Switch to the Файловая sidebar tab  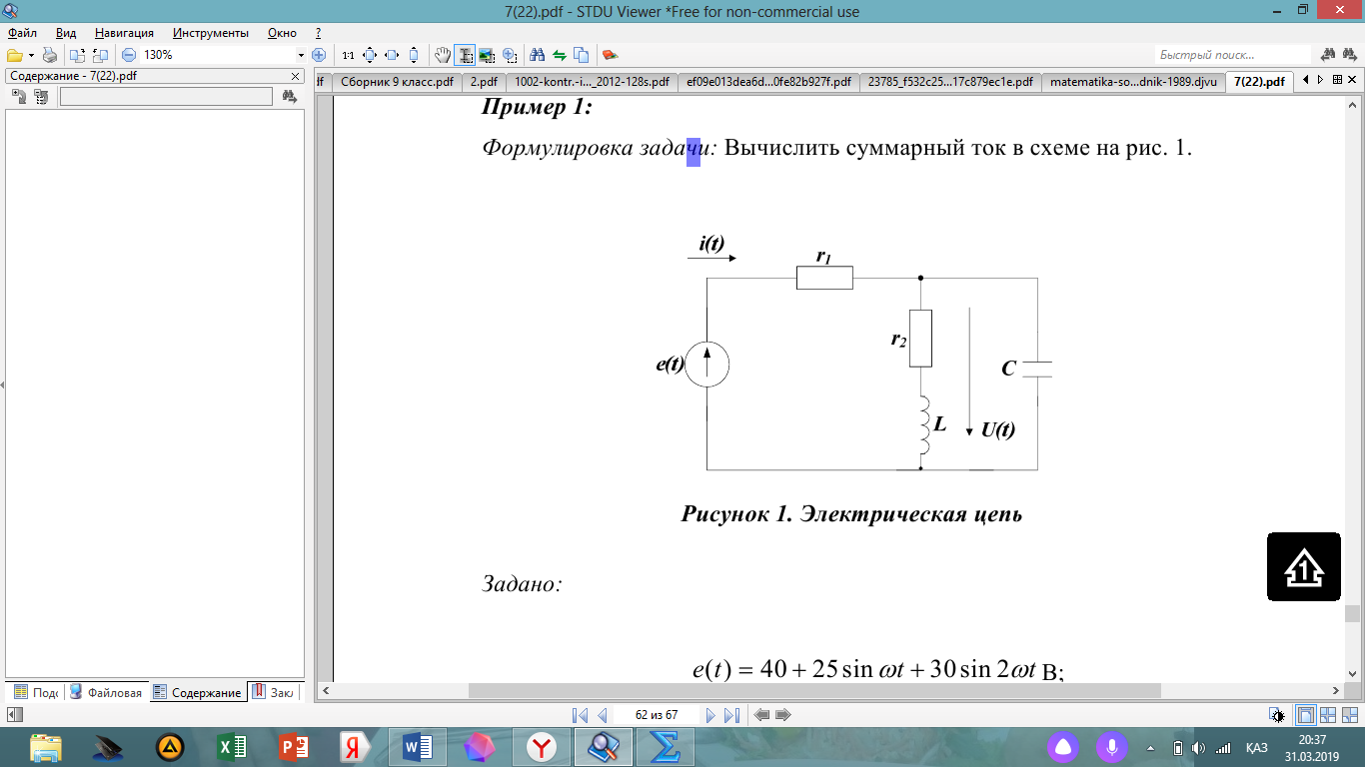(x=107, y=692)
